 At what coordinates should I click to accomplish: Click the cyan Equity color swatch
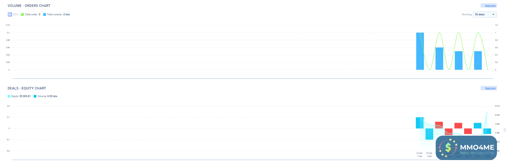[x=9, y=96]
